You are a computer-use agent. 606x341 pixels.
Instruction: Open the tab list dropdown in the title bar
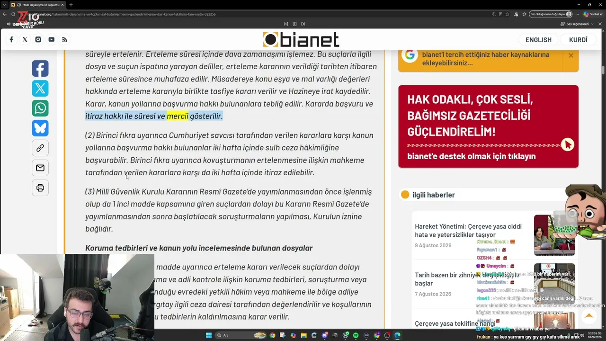click(4, 5)
